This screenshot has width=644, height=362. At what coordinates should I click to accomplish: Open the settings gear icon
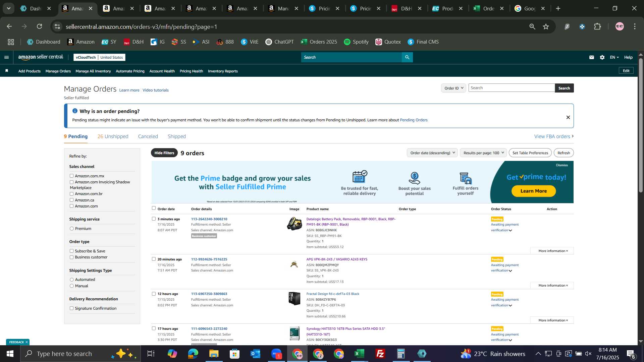602,57
